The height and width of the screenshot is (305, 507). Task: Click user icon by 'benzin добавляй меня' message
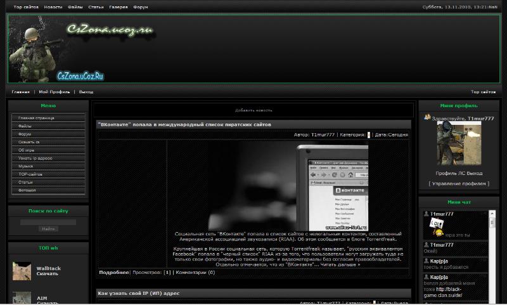tap(427, 277)
